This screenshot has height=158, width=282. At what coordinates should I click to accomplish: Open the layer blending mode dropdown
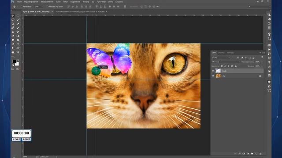pos(226,62)
